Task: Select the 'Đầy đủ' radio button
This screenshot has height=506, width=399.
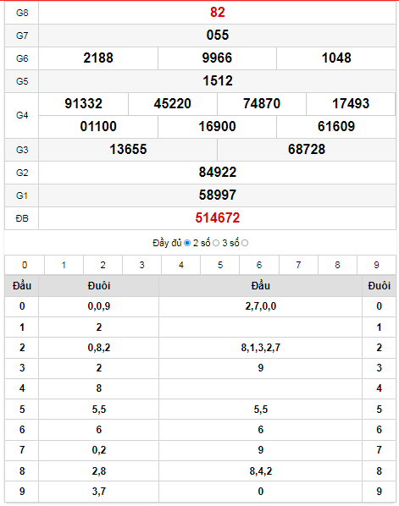Action: pos(187,243)
